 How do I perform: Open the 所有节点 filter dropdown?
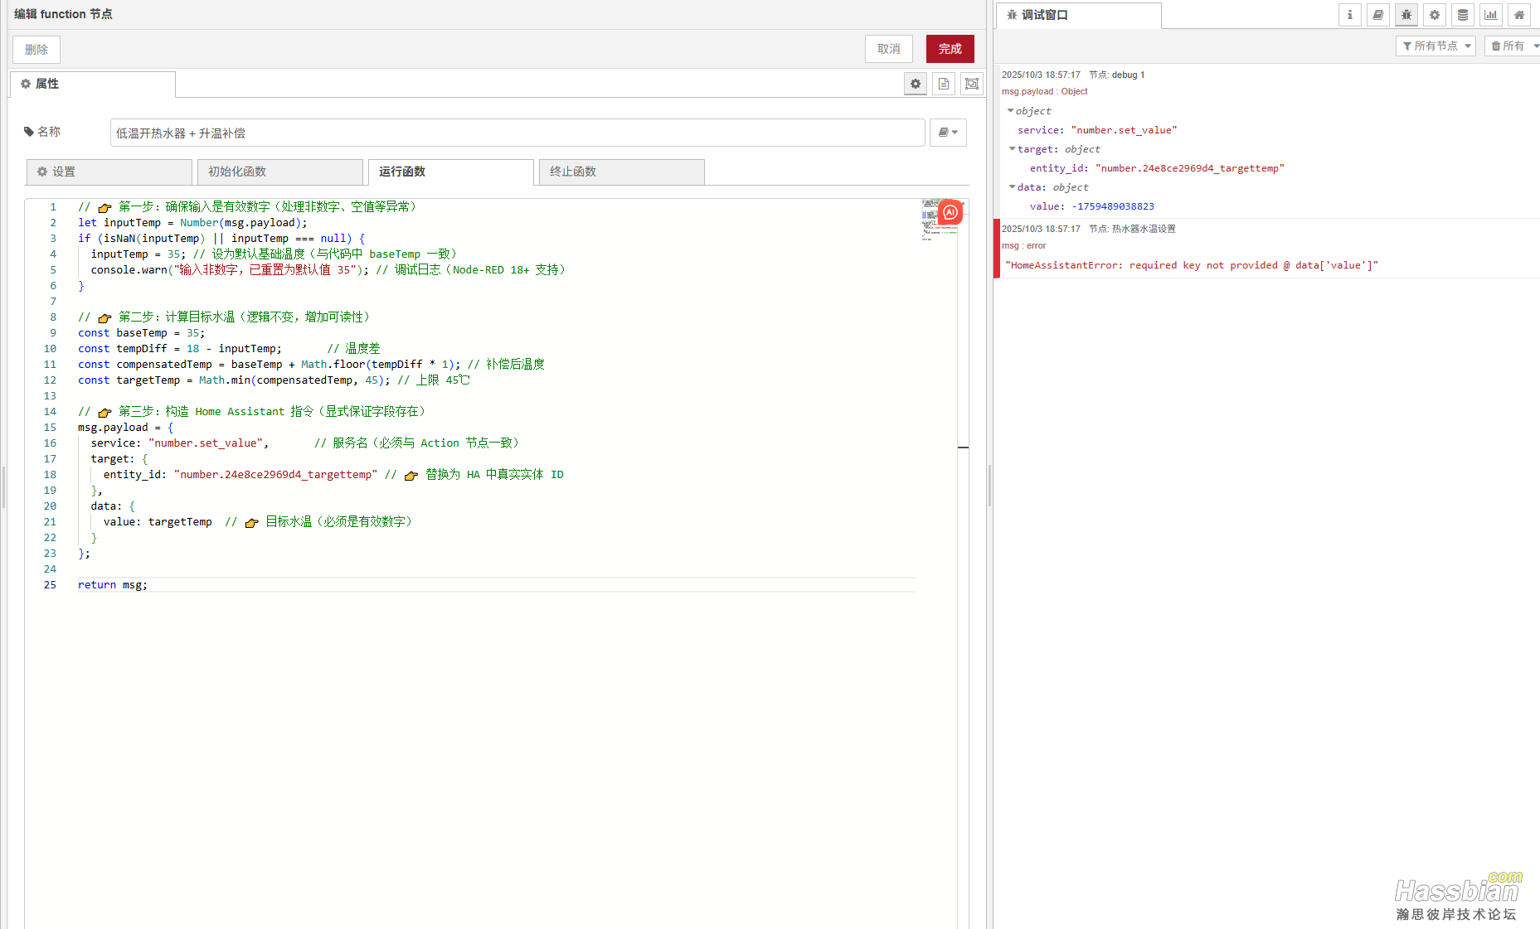tap(1436, 46)
